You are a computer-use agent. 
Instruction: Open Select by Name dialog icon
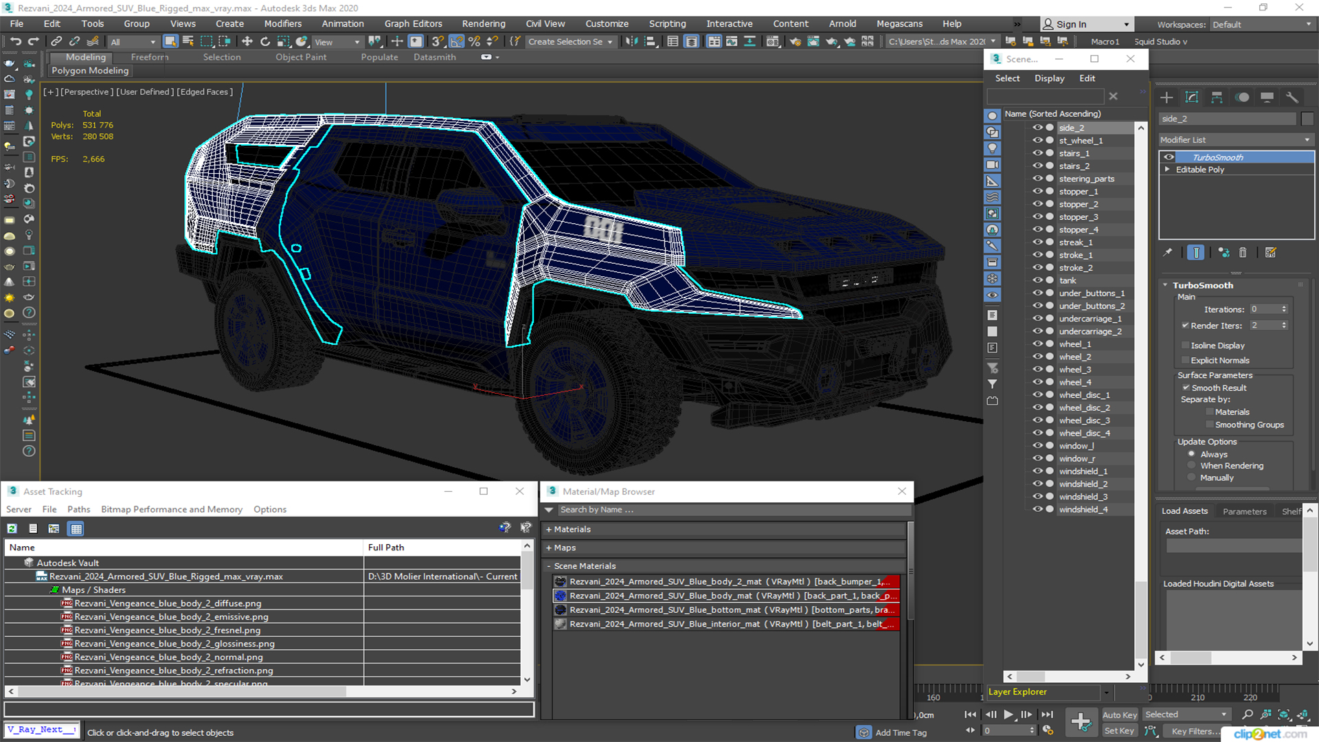pyautogui.click(x=188, y=41)
